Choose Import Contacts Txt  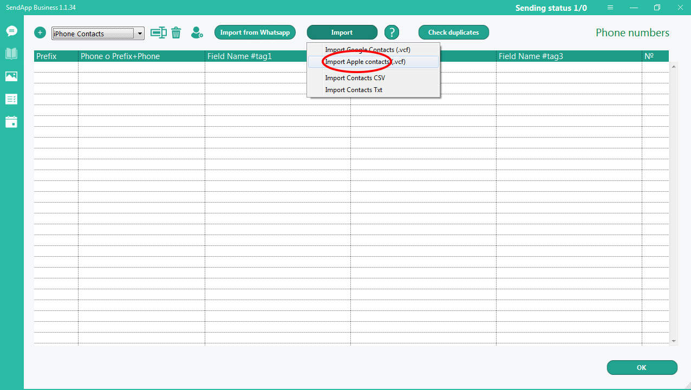(373, 90)
